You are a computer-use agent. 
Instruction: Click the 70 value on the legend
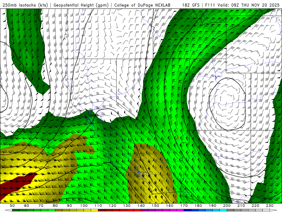tap(41, 206)
